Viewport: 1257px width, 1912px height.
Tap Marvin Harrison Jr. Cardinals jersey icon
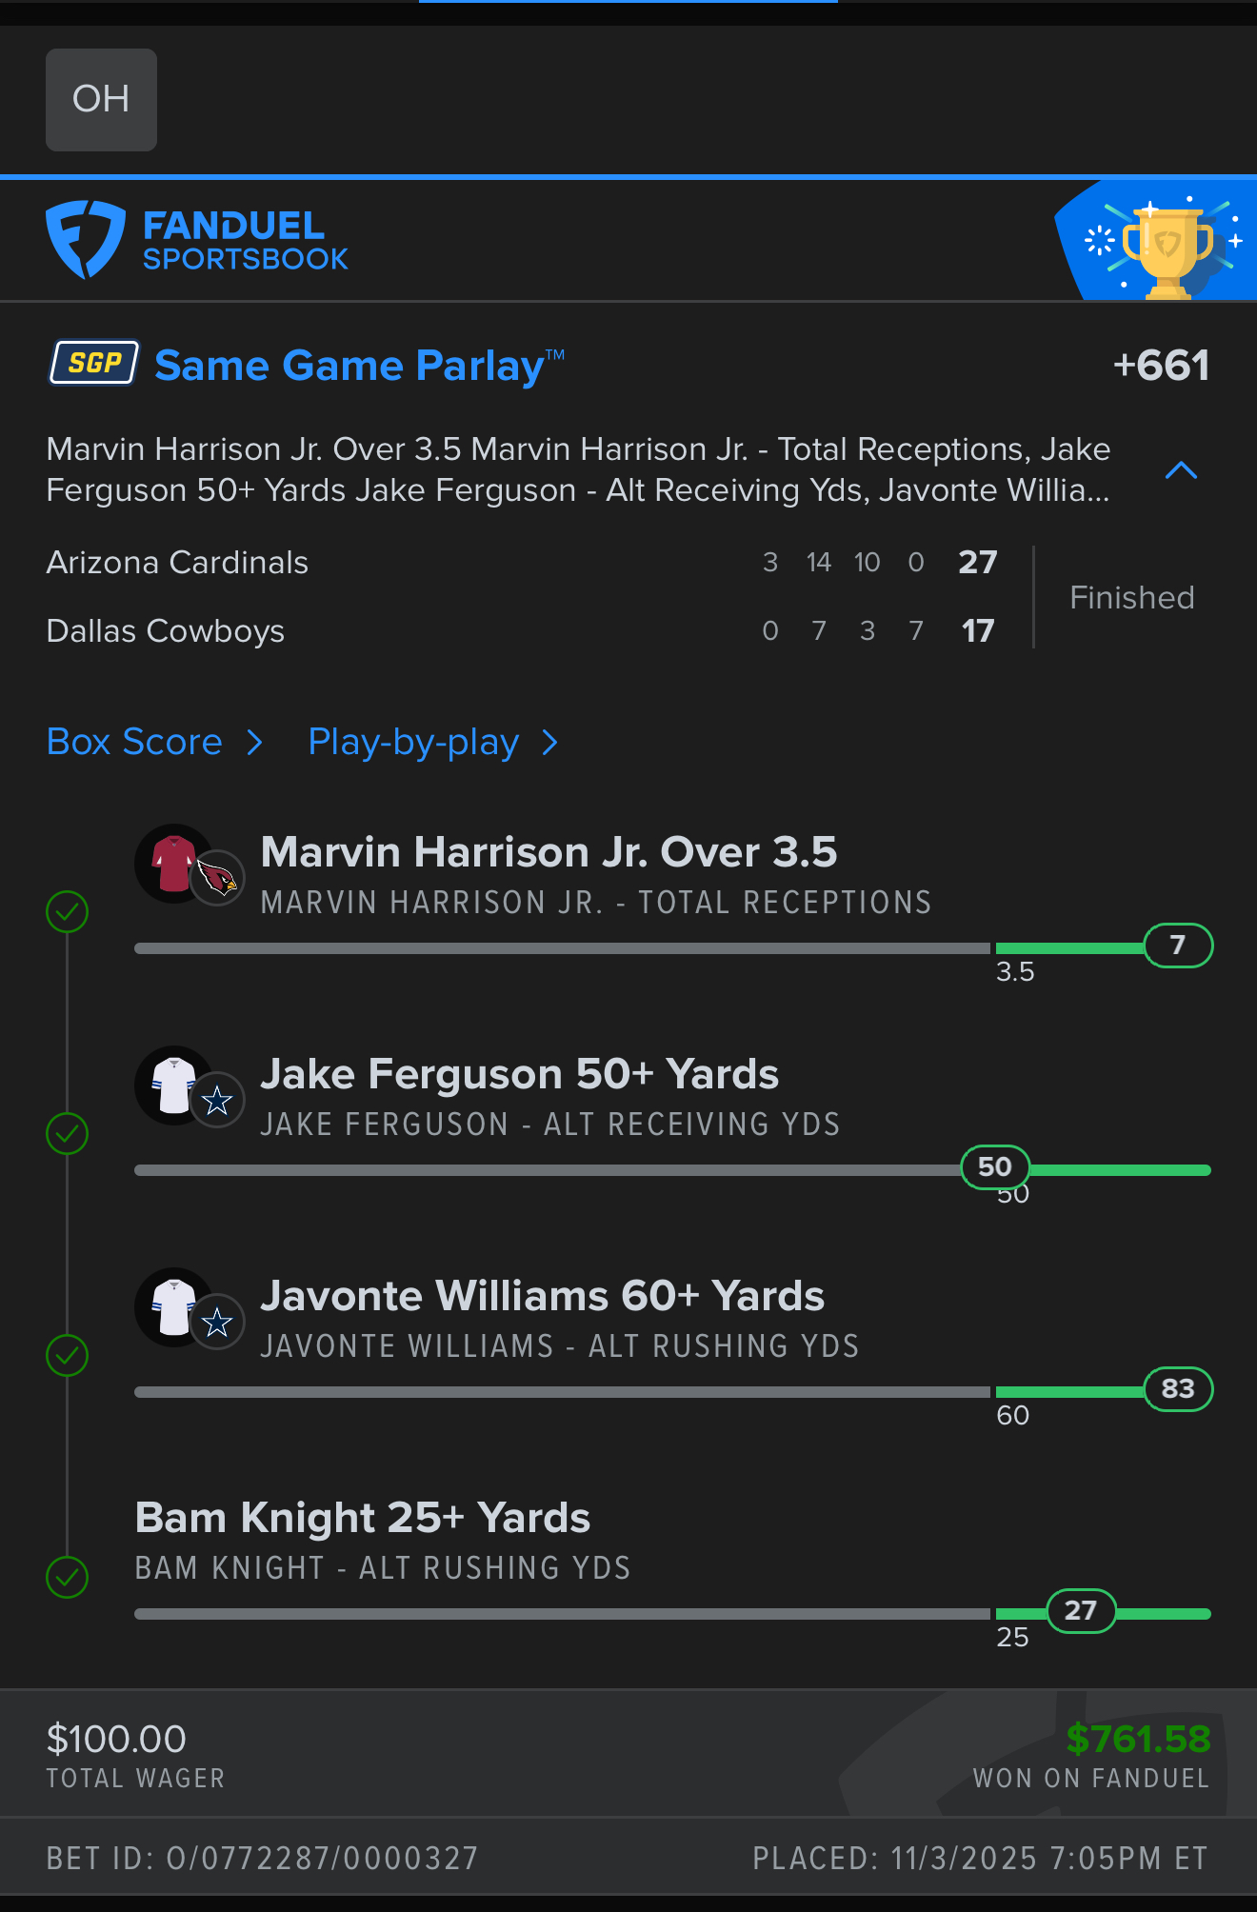pos(175,863)
